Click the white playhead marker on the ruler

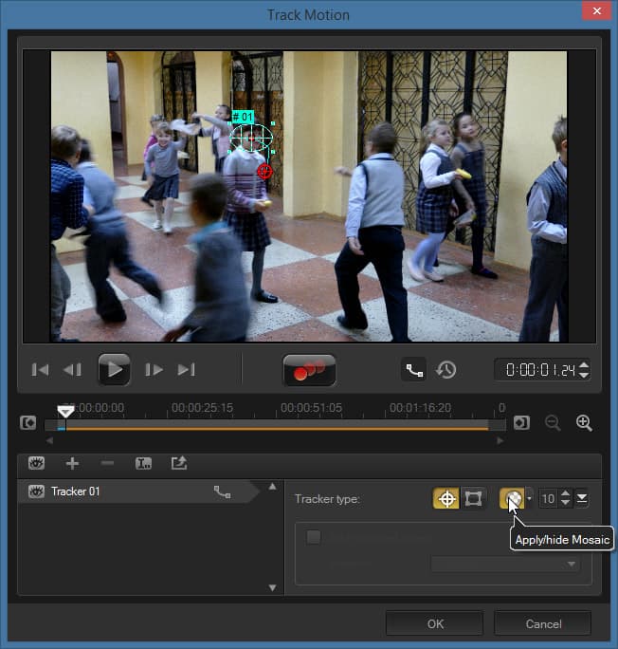(x=65, y=411)
